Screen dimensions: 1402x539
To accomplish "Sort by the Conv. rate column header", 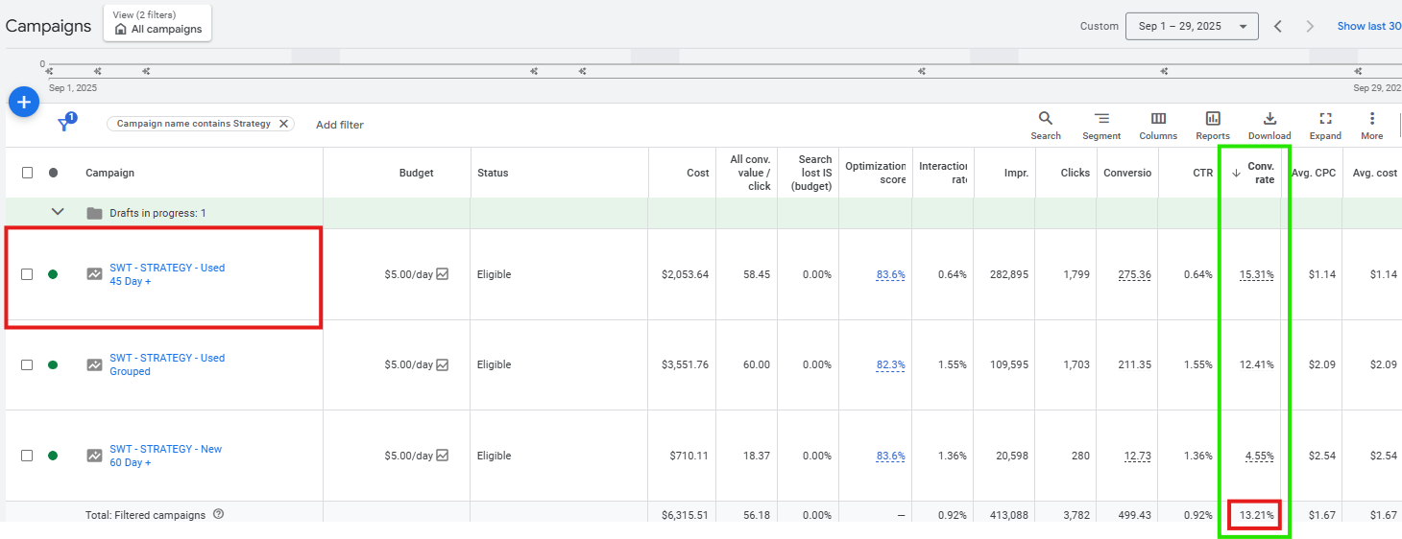I will pyautogui.click(x=1260, y=173).
